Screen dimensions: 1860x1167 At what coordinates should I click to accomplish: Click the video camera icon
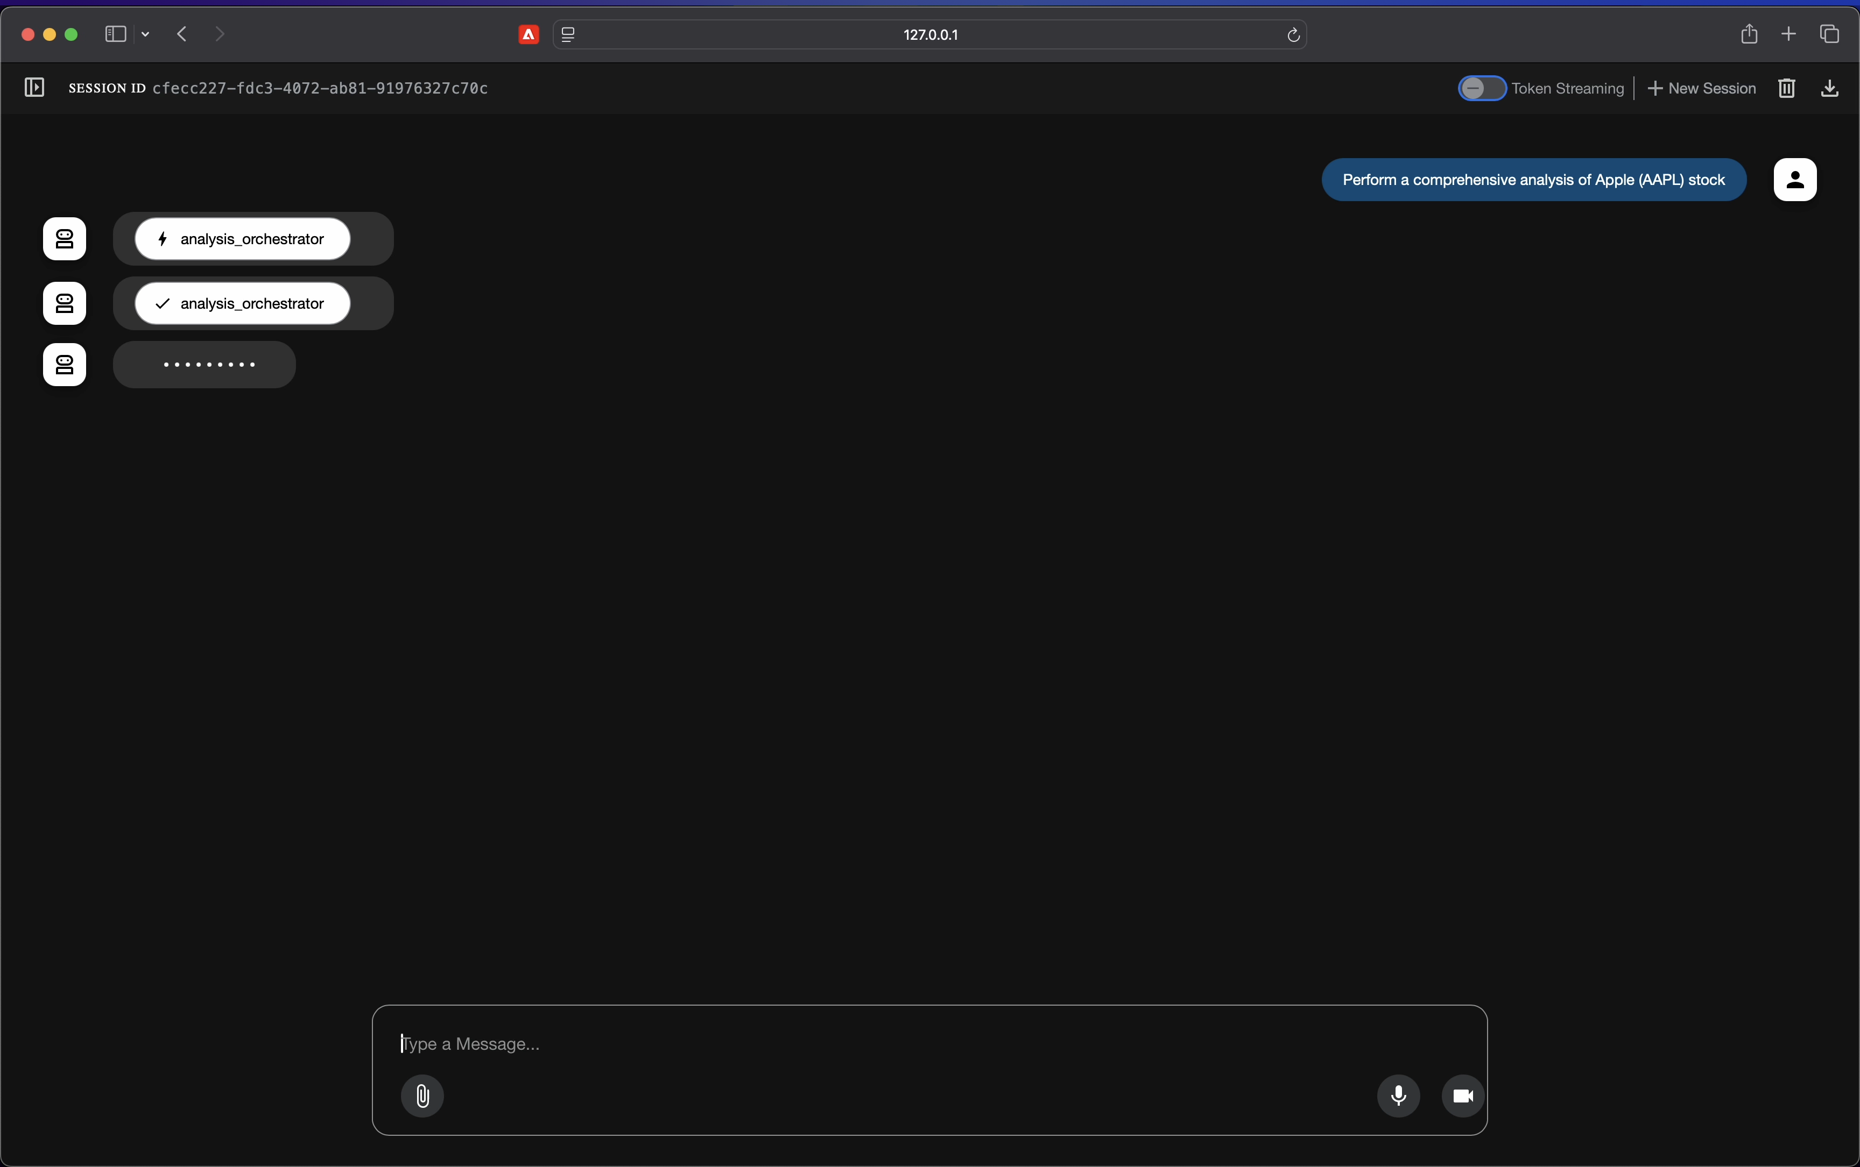click(1462, 1095)
